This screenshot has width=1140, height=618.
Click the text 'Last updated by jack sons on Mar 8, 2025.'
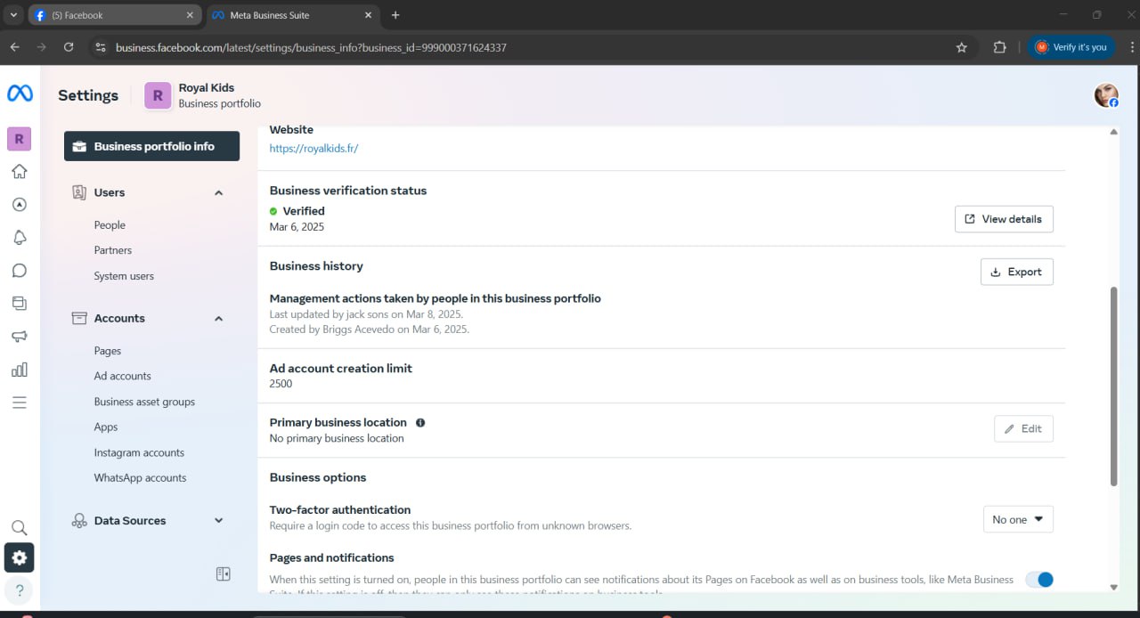[x=366, y=314]
